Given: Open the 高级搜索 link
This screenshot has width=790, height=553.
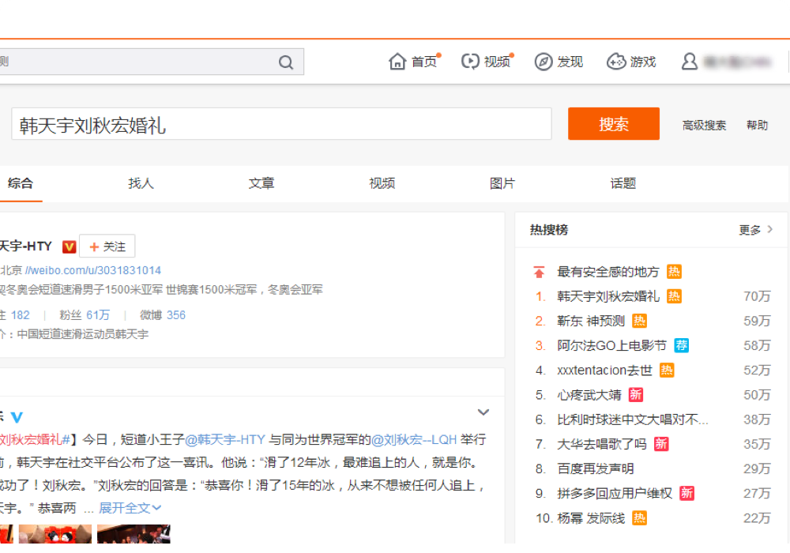Looking at the screenshot, I should pyautogui.click(x=704, y=125).
